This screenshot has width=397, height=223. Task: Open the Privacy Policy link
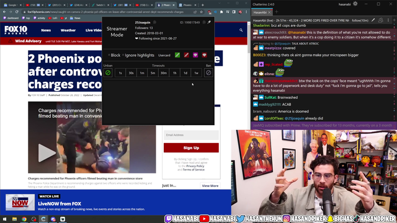point(195,166)
